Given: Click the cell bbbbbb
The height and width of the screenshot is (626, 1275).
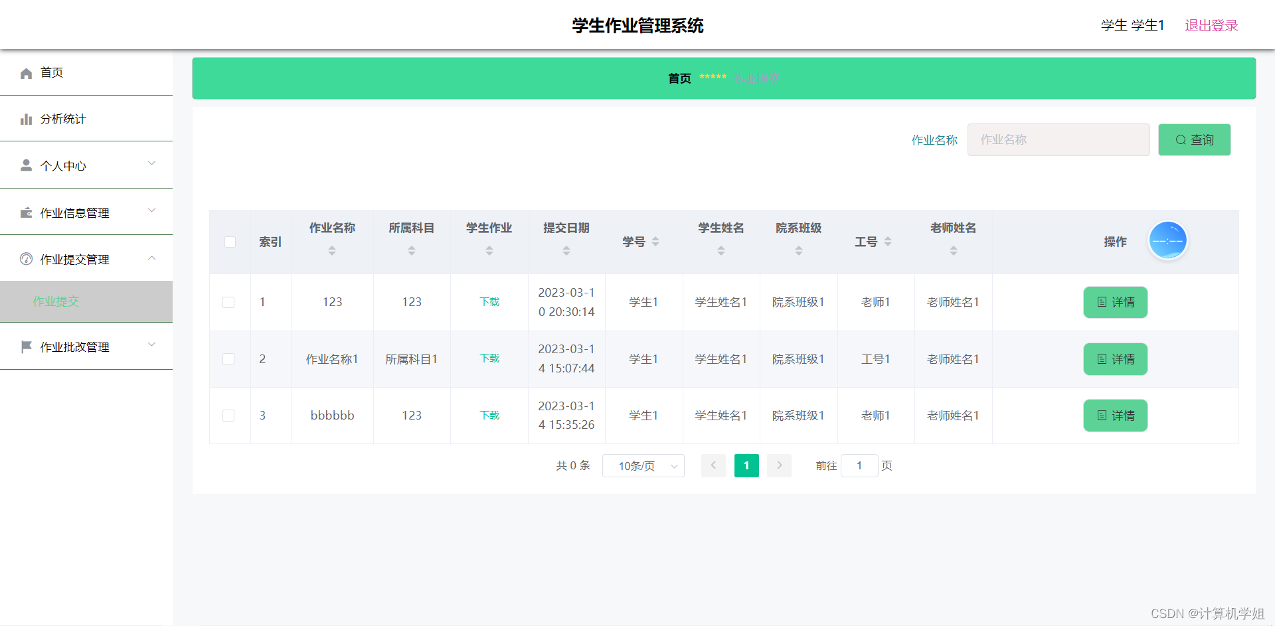Looking at the screenshot, I should coord(332,416).
